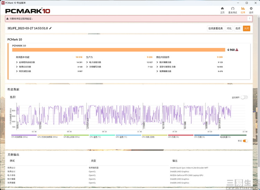Image resolution: width=260 pixels, height=190 pixels.
Task: Click the 14 055 rendering score value
Action: click(x=220, y=67)
